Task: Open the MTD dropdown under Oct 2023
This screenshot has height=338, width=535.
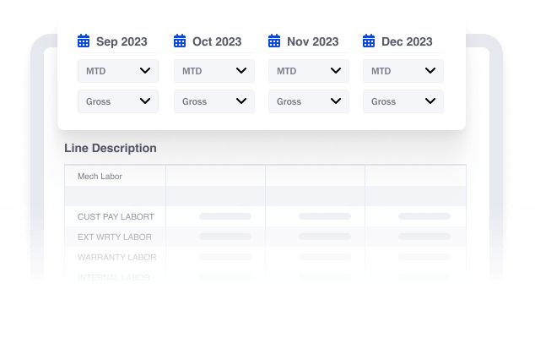Action: pyautogui.click(x=214, y=71)
